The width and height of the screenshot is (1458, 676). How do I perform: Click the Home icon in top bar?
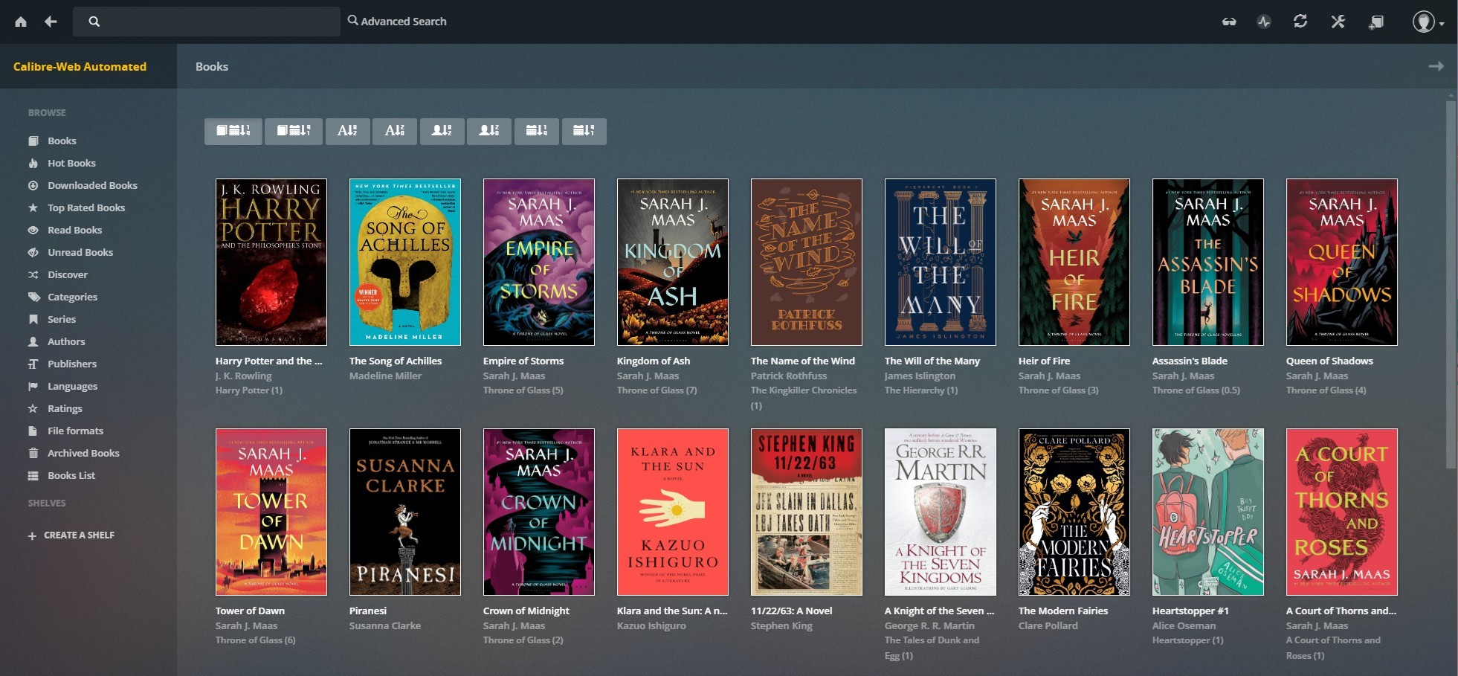click(x=21, y=22)
